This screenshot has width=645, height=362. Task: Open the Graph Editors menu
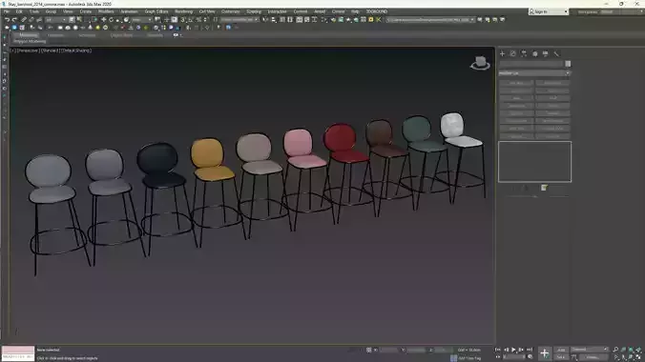coord(156,11)
